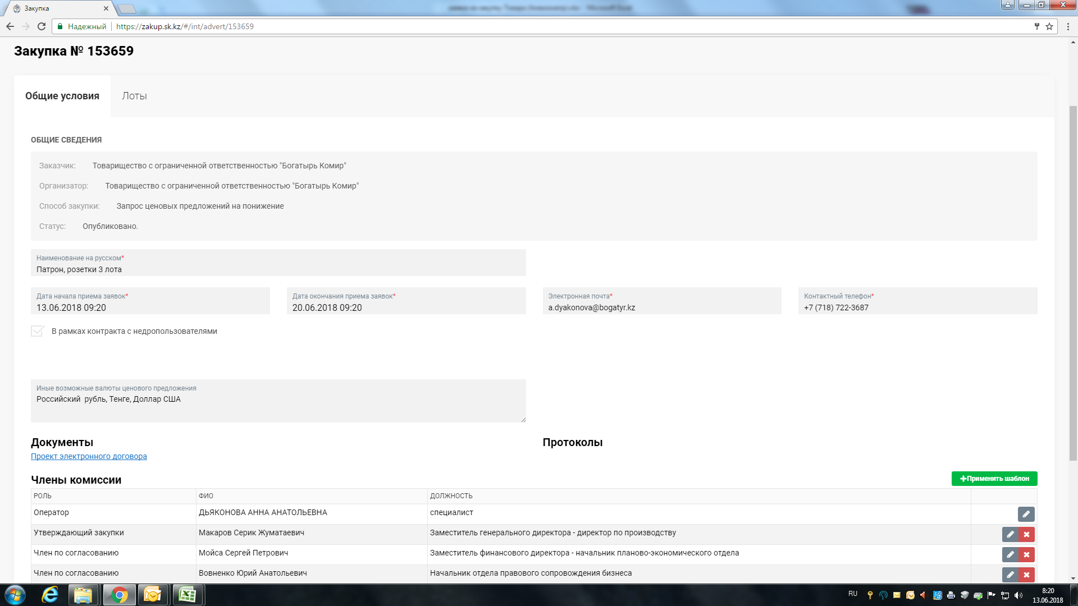This screenshot has height=606, width=1078.
Task: Reload the current page
Action: click(x=42, y=26)
